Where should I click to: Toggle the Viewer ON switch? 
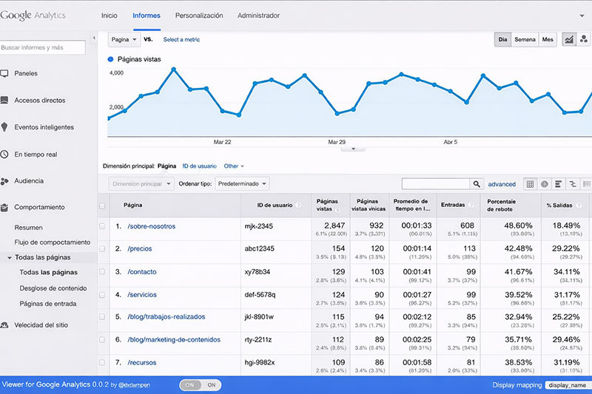[200, 385]
